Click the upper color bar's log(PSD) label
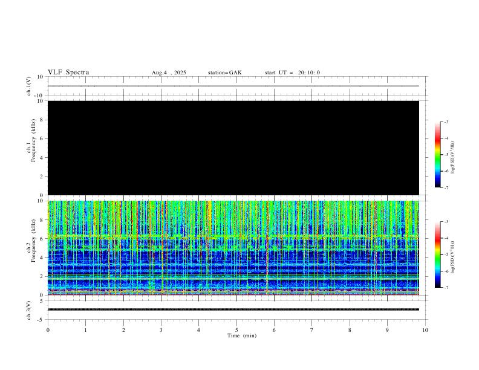This screenshot has height=370, width=479. pos(452,157)
